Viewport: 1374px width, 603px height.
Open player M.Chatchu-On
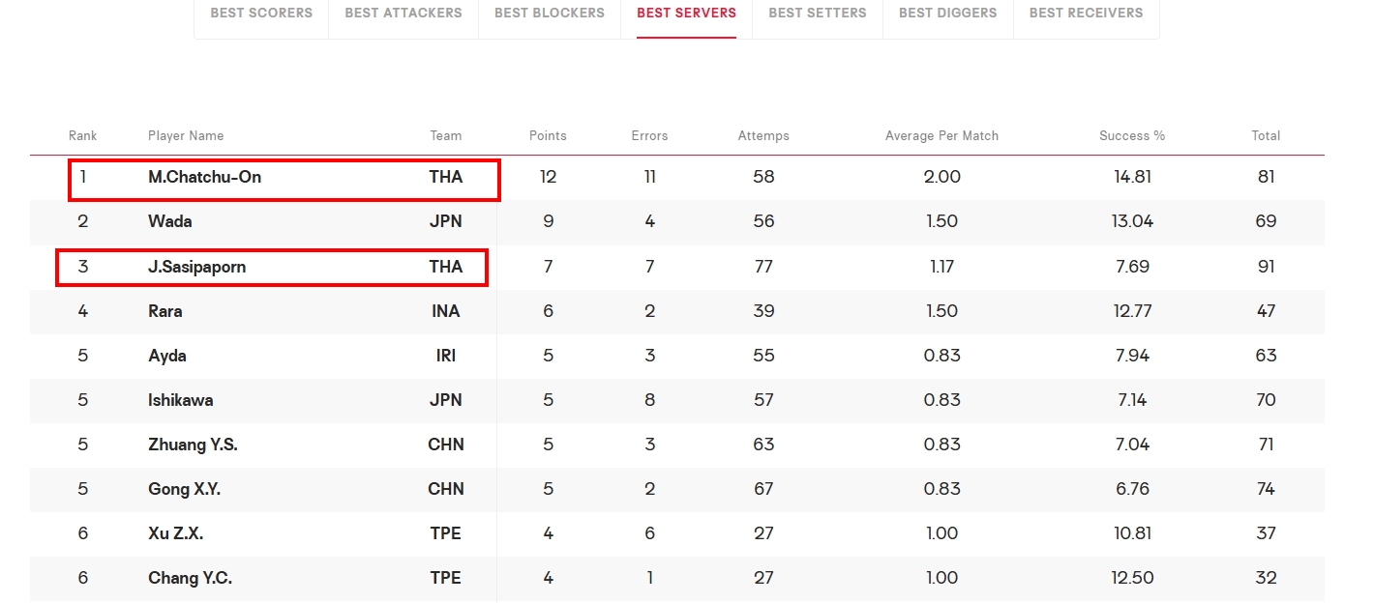coord(204,177)
